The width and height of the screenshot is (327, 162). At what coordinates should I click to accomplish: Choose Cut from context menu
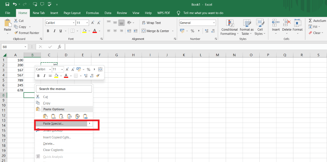click(x=64, y=97)
